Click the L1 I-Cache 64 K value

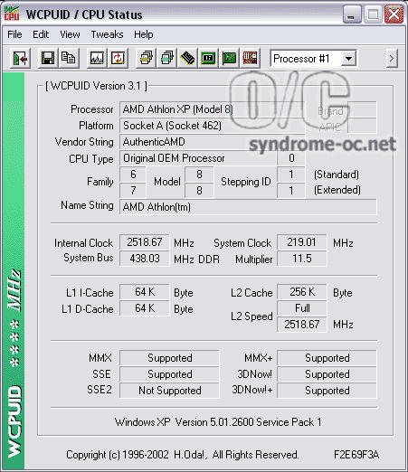145,292
